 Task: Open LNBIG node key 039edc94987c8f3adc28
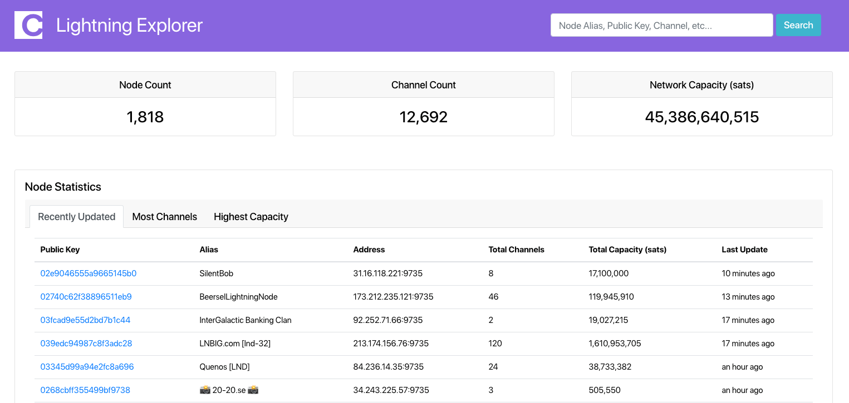pos(86,344)
